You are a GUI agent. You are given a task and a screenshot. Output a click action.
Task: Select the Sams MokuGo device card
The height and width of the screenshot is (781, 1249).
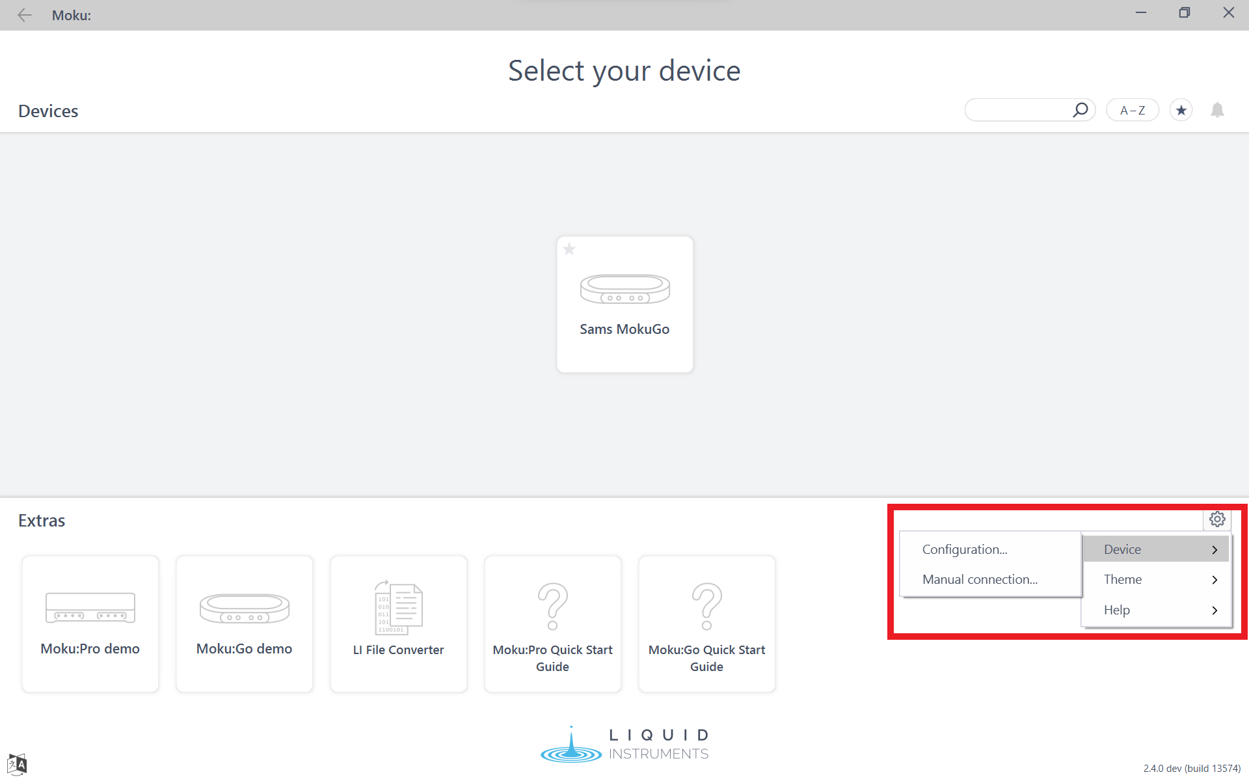[x=624, y=304]
